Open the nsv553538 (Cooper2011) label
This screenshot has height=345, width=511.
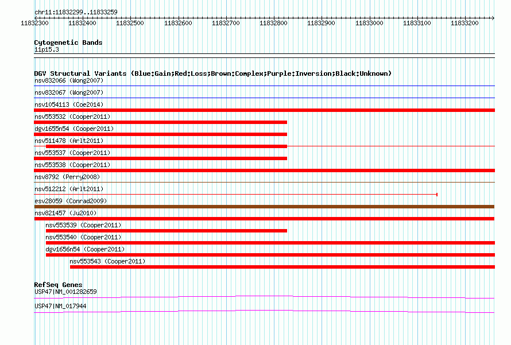(x=72, y=165)
